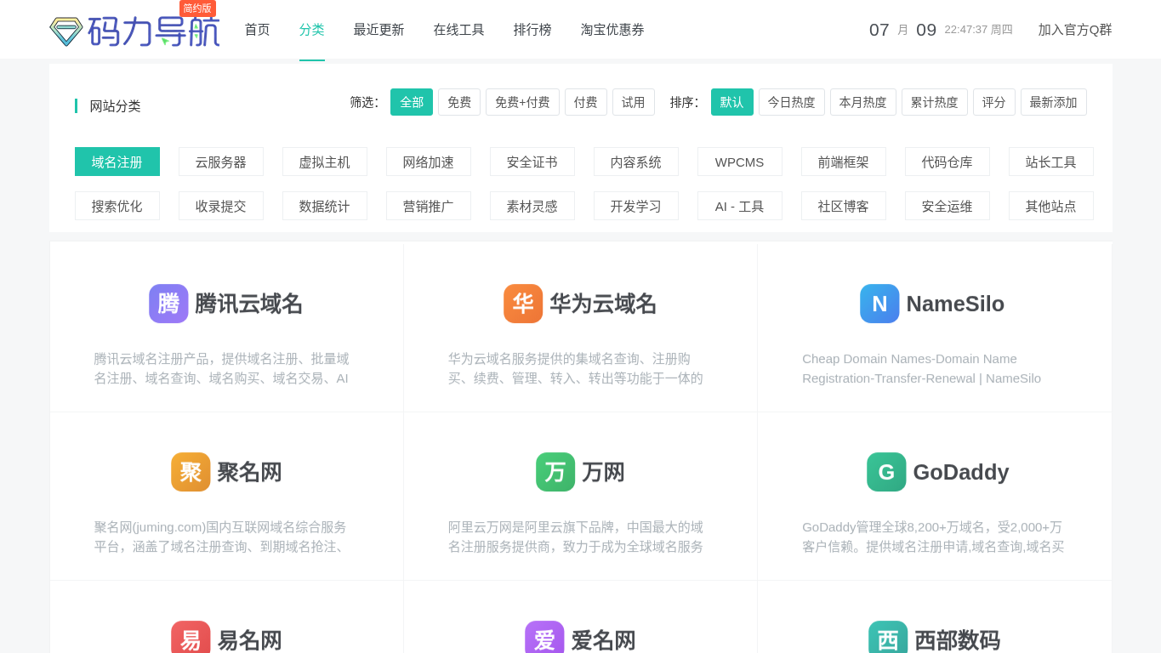Filter sites by 付费
Viewport: 1161px width, 653px height.
coord(586,102)
